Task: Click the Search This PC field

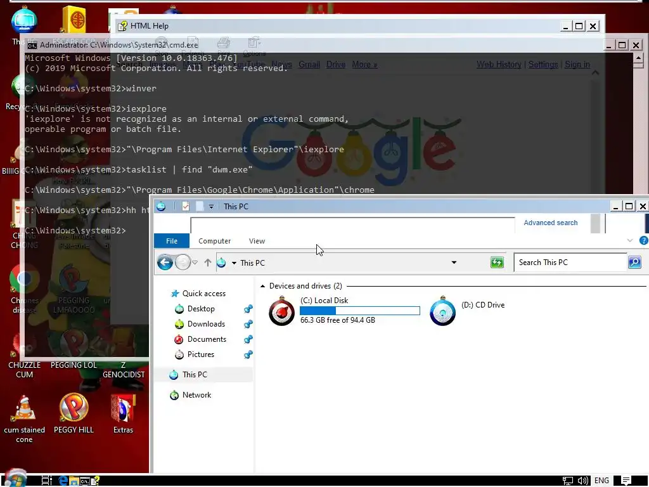Action: [x=570, y=262]
